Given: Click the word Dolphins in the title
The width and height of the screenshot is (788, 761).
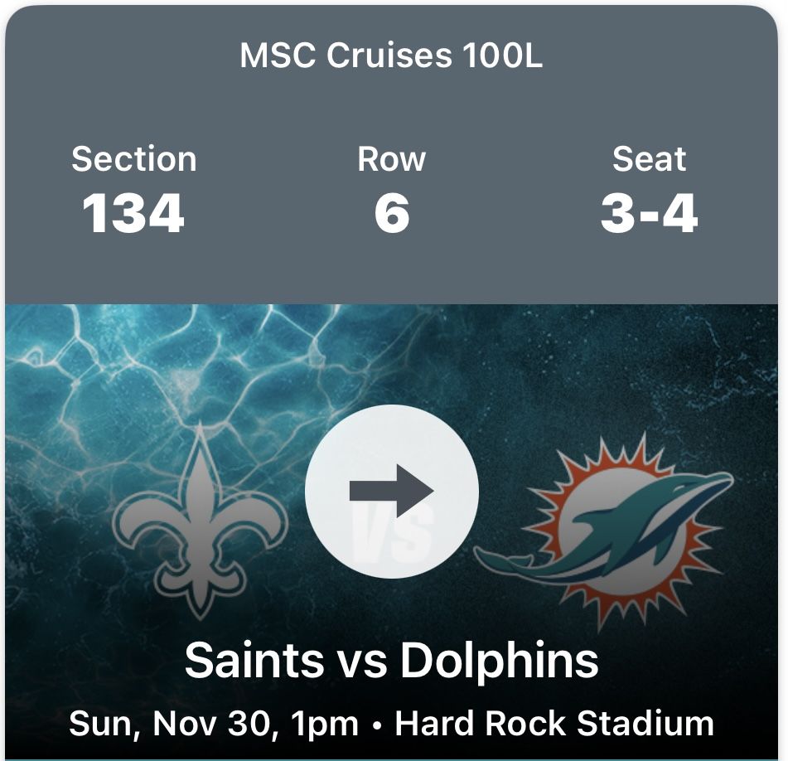Looking at the screenshot, I should [x=499, y=661].
